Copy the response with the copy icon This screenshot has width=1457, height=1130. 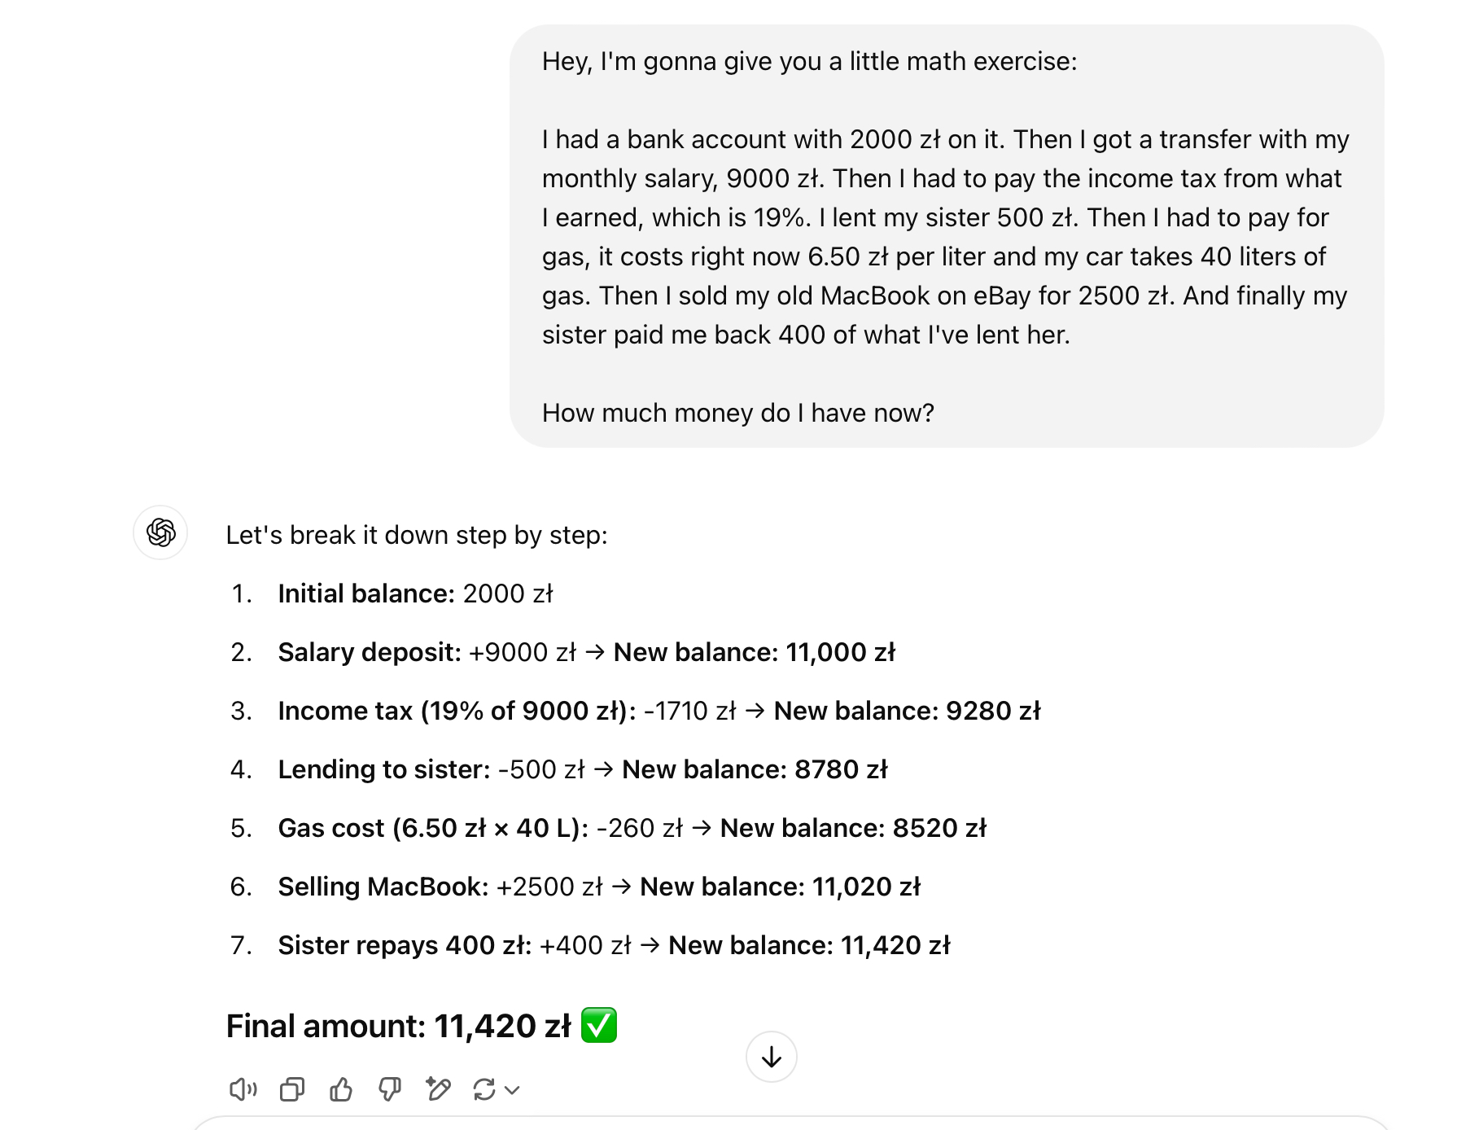(x=291, y=1089)
